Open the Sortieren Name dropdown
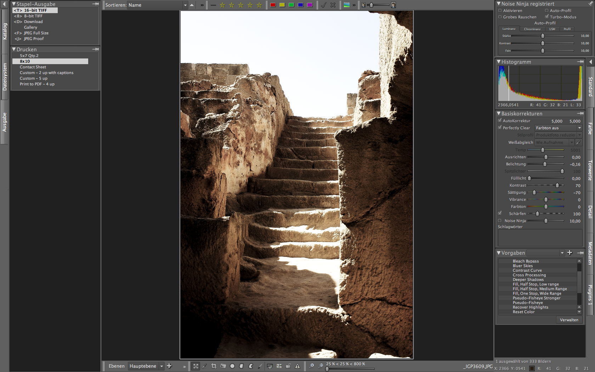 185,5
